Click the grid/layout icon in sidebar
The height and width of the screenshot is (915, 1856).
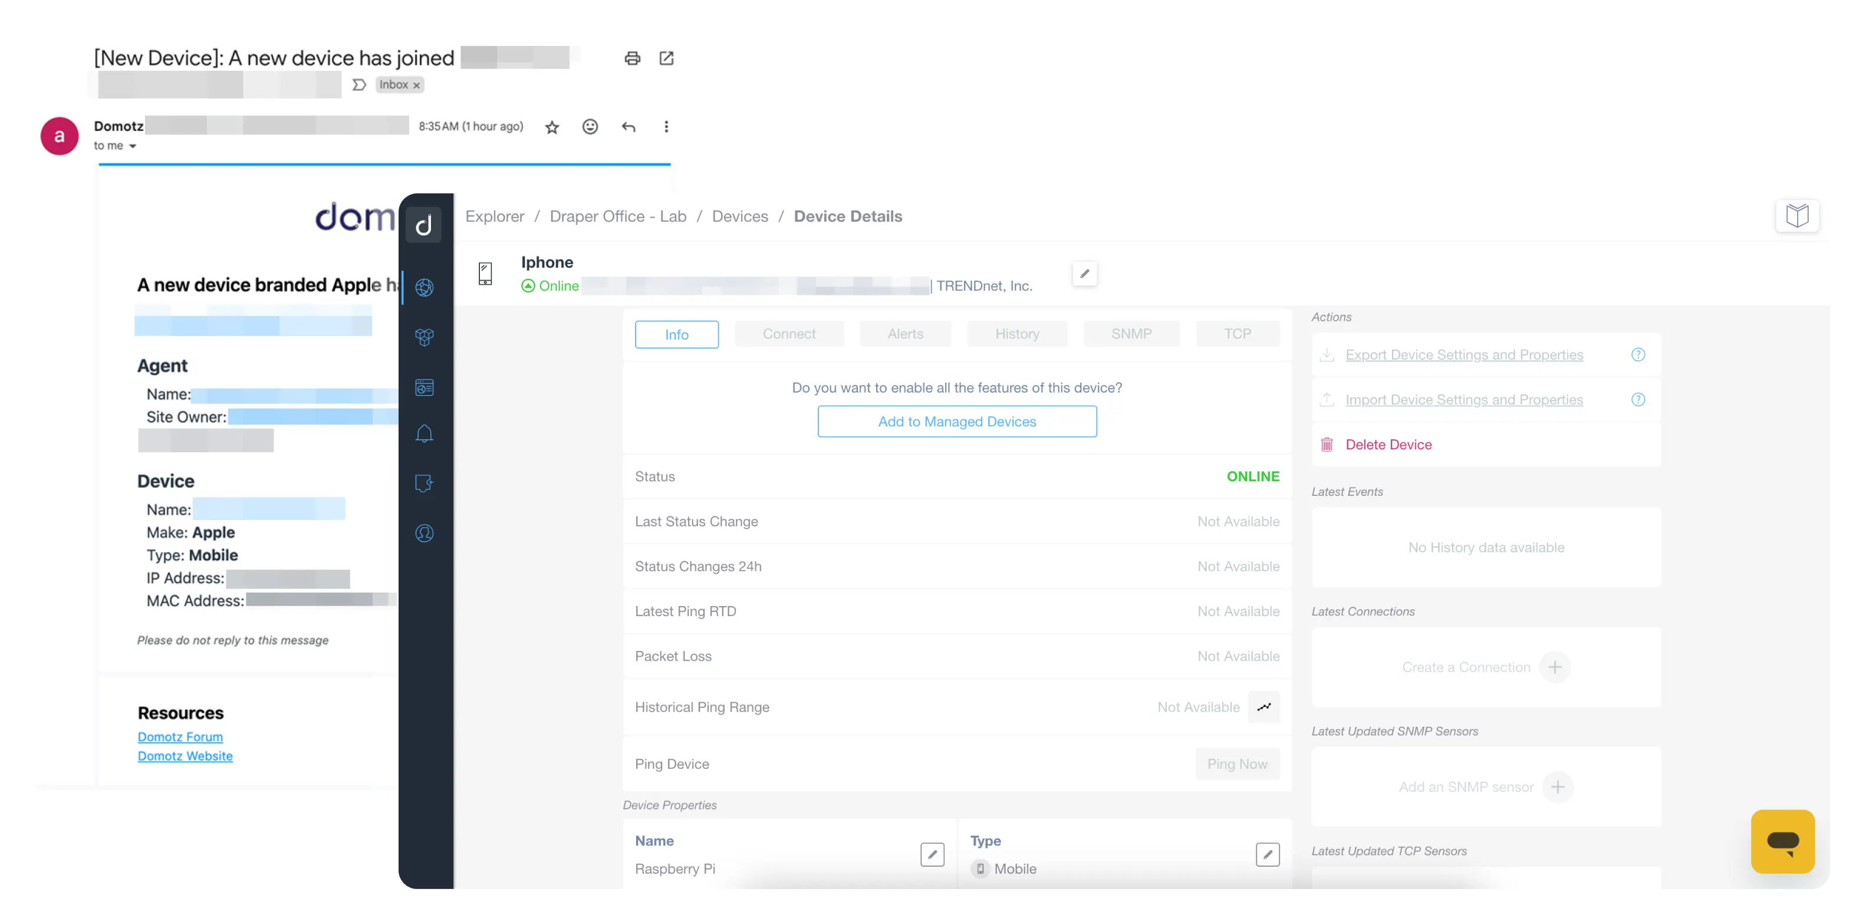click(x=425, y=387)
